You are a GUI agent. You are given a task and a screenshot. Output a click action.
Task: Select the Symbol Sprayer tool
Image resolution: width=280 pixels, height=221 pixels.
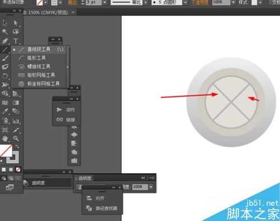(x=5, y=121)
